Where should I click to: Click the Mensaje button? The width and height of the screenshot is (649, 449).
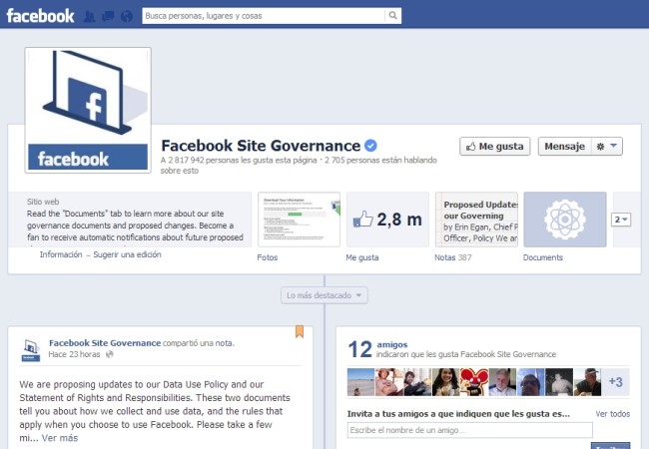(564, 147)
